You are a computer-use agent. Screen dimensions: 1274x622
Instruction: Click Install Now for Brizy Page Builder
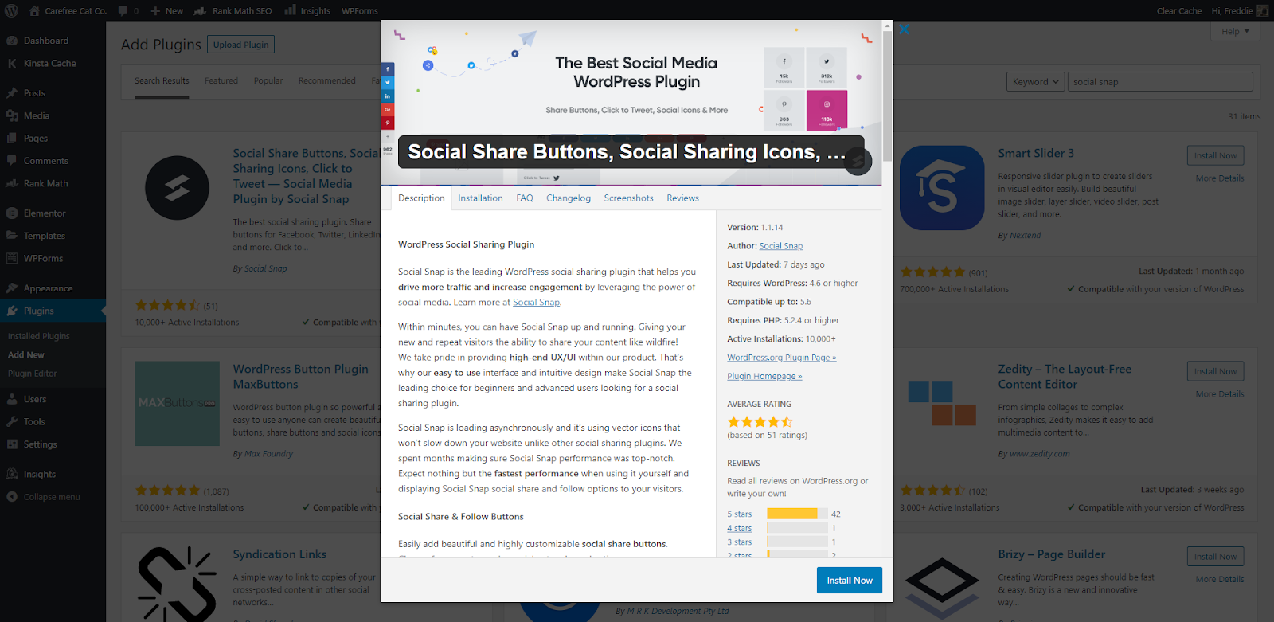click(x=1215, y=557)
